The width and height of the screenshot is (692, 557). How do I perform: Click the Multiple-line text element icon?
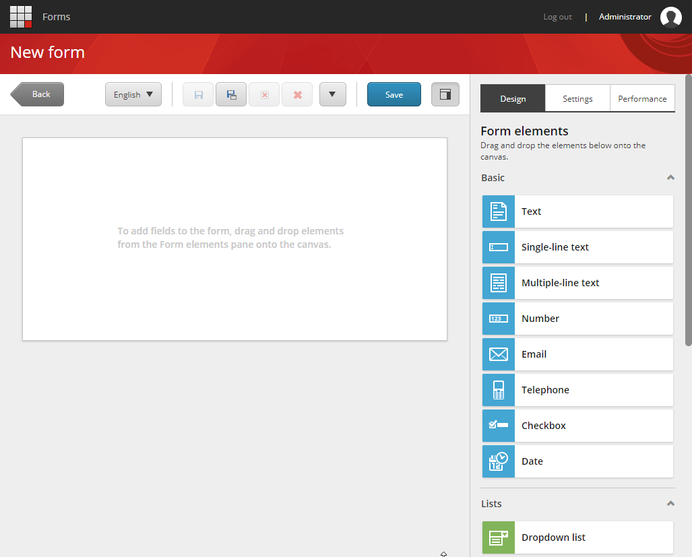click(497, 282)
